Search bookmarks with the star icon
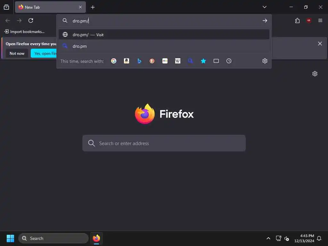The width and height of the screenshot is (328, 246). (203, 61)
